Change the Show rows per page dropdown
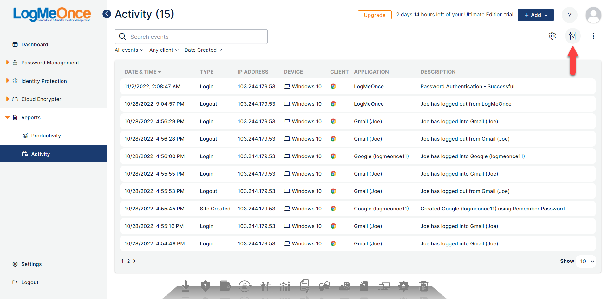609x299 pixels. point(586,261)
